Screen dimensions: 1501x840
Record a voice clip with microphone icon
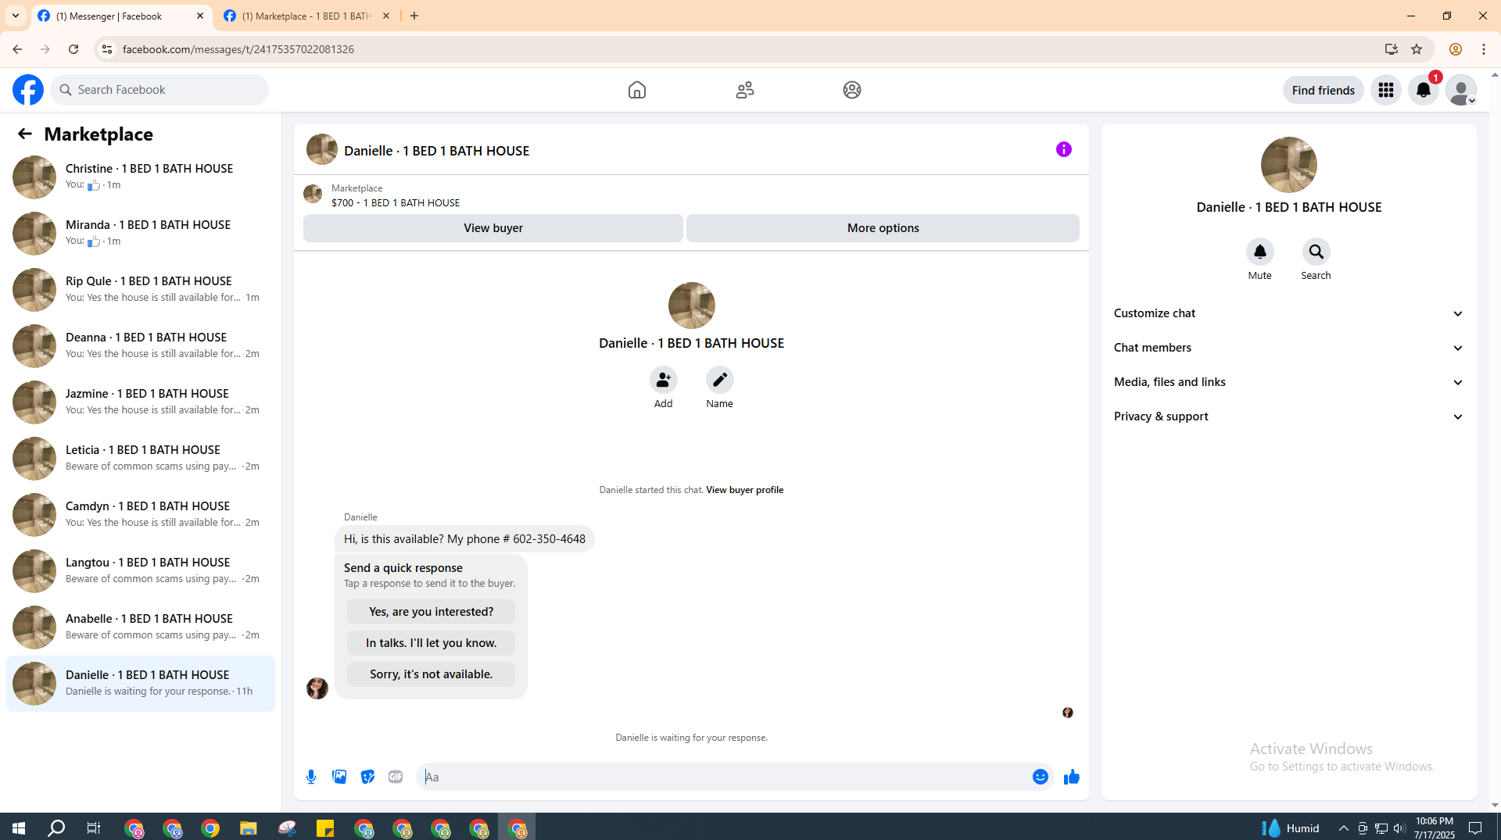coord(311,777)
